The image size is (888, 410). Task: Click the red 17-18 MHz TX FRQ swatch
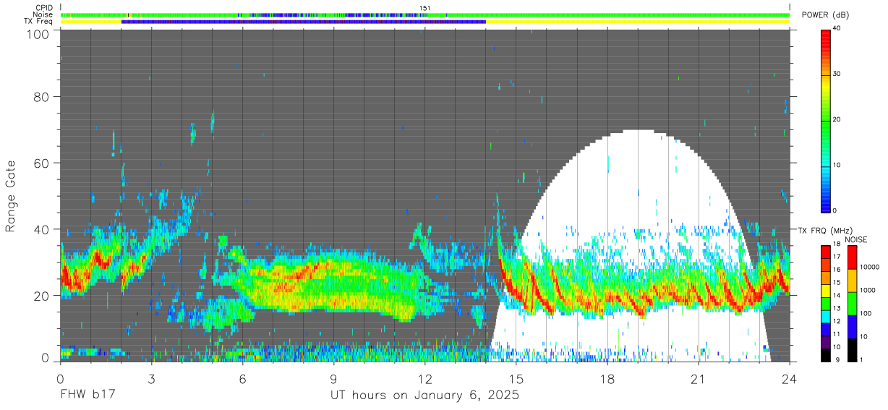click(826, 252)
